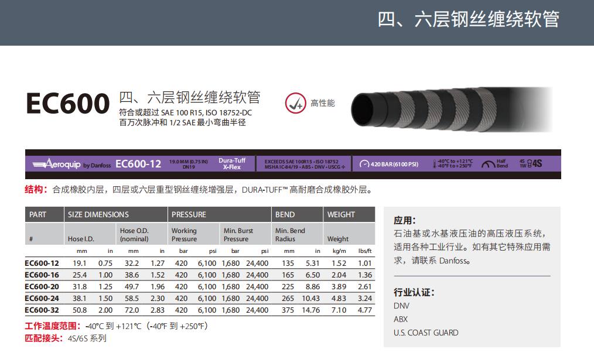Click the wire-wound hose product image
This screenshot has width=594, height=356.
(452, 109)
